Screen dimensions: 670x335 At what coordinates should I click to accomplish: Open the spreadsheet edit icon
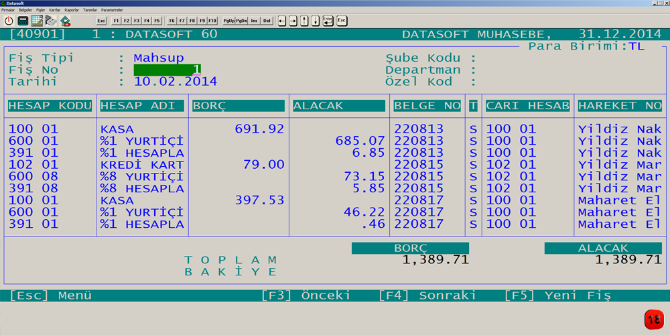tap(37, 20)
